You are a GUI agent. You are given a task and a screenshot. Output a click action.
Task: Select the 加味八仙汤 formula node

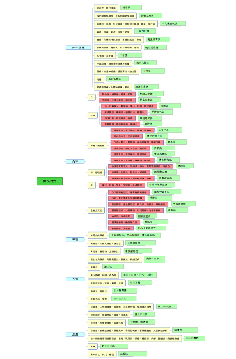pos(145,63)
